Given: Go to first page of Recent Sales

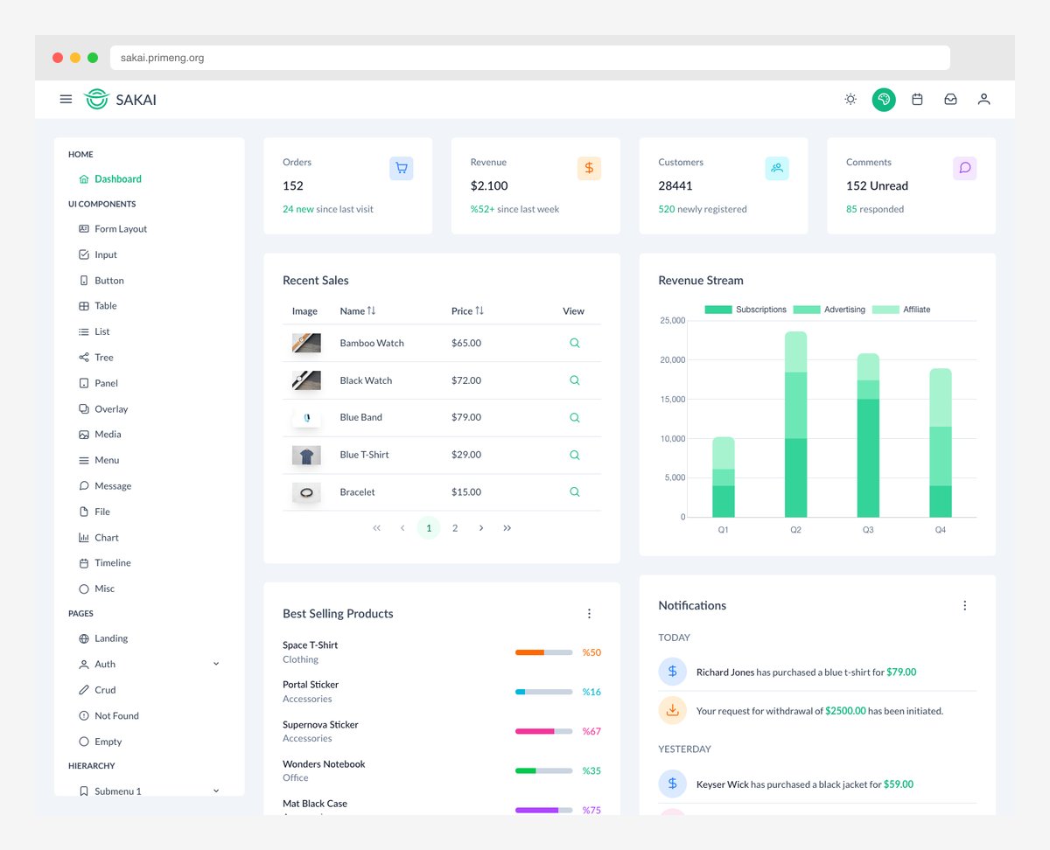Looking at the screenshot, I should click(377, 528).
